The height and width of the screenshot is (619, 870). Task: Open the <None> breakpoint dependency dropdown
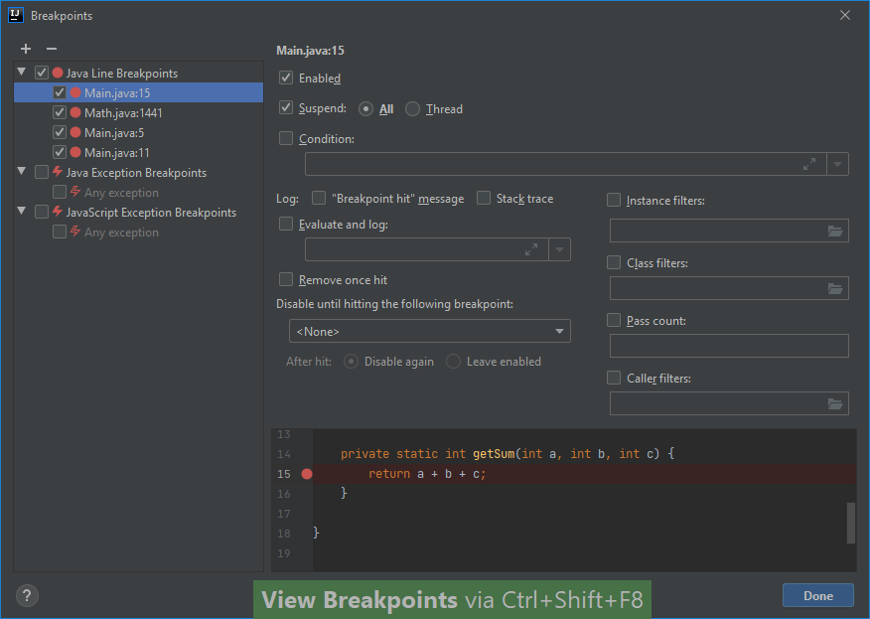430,332
